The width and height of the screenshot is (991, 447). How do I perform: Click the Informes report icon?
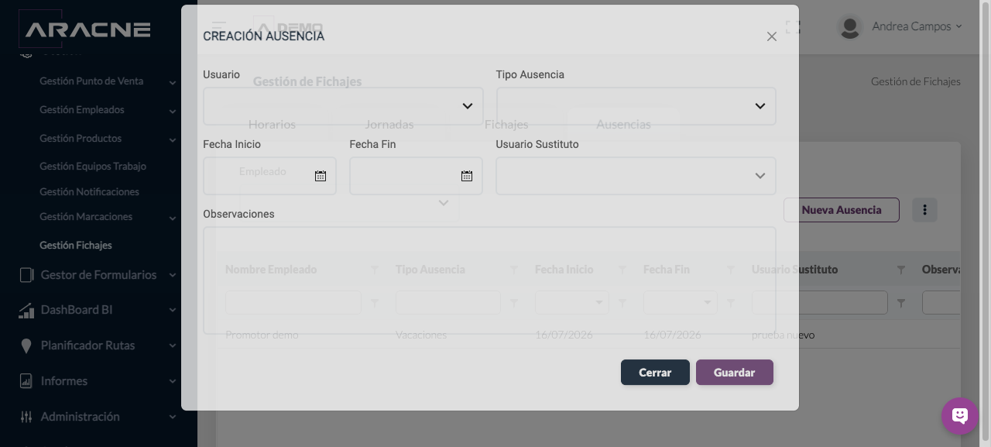point(26,381)
